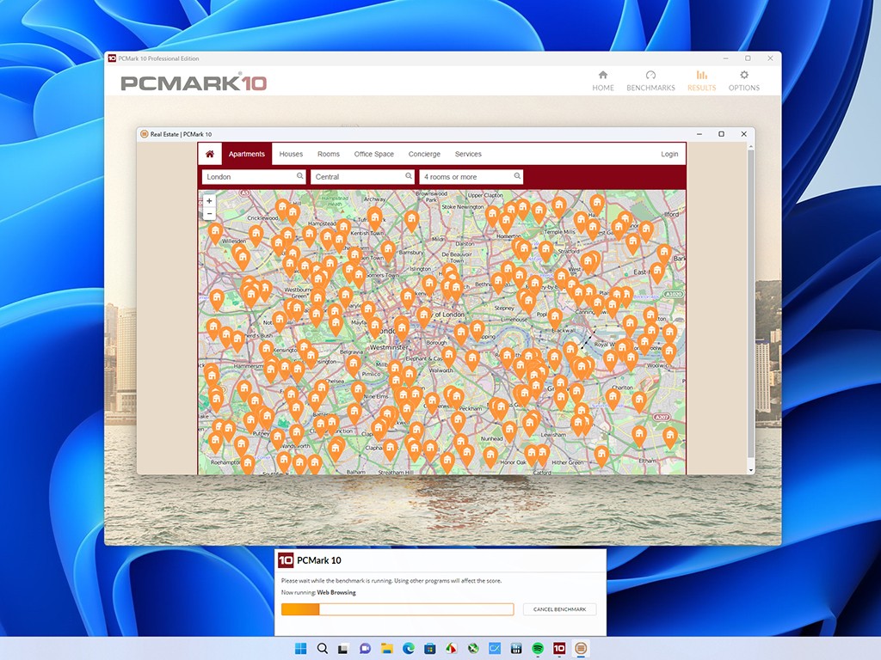Click the search icon in London field
The image size is (881, 660).
(300, 176)
